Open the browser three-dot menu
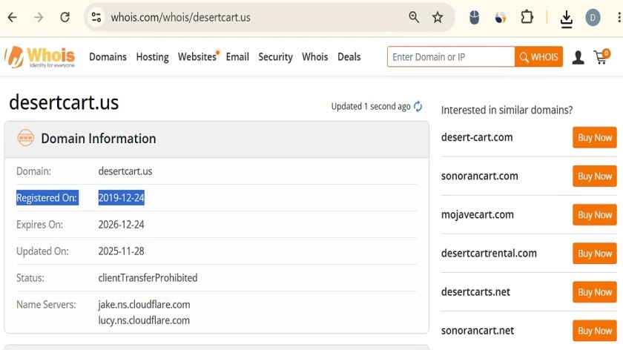623x350 pixels. coord(619,17)
